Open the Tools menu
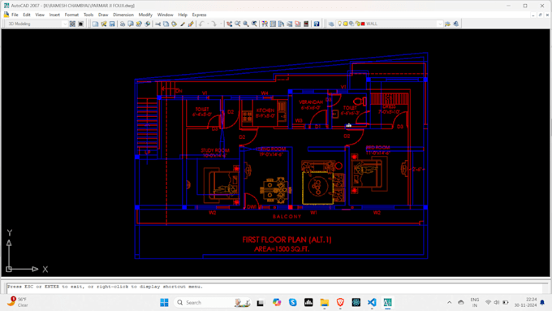The height and width of the screenshot is (311, 552). click(88, 15)
